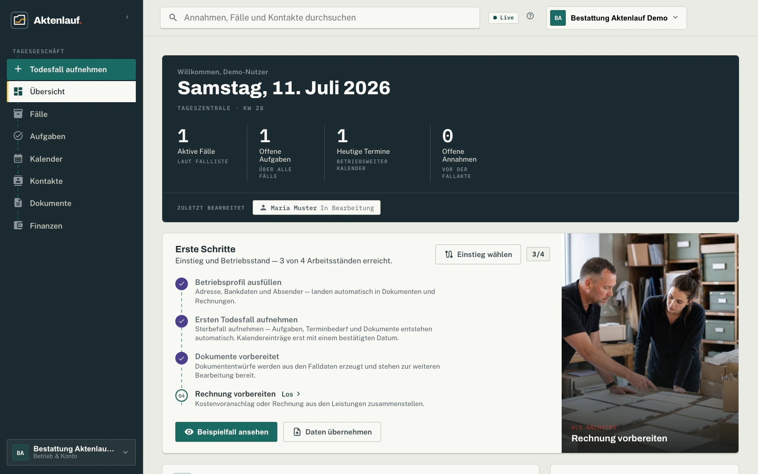Open the Offene Annahmen counter
The width and height of the screenshot is (758, 474).
pos(460,153)
